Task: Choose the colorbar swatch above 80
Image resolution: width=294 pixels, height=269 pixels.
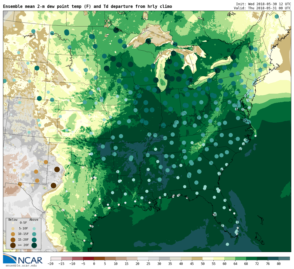Action: 284,258
